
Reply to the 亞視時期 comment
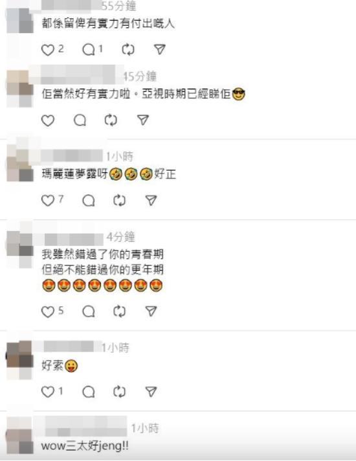pyautogui.click(x=80, y=120)
